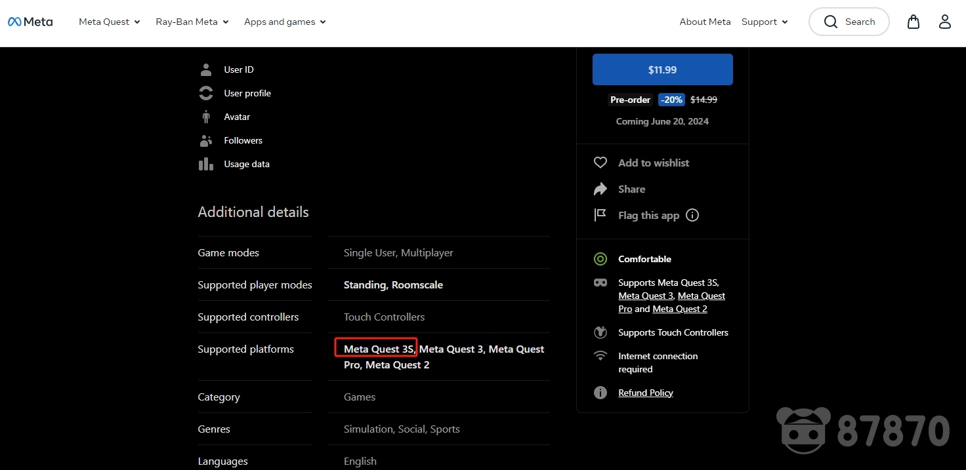The image size is (966, 470).
Task: Open the user account profile icon
Action: (944, 22)
